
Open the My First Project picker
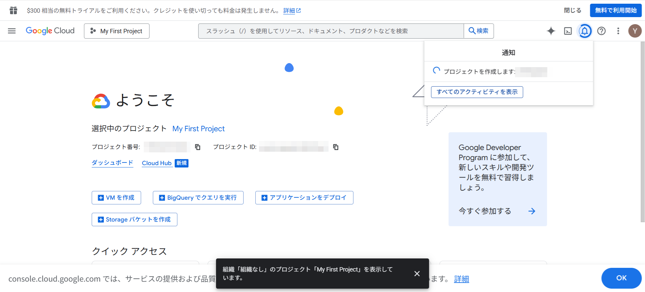117,31
